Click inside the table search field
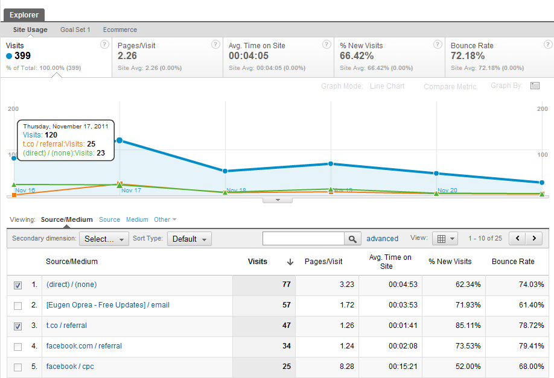The image size is (554, 378). coord(303,239)
